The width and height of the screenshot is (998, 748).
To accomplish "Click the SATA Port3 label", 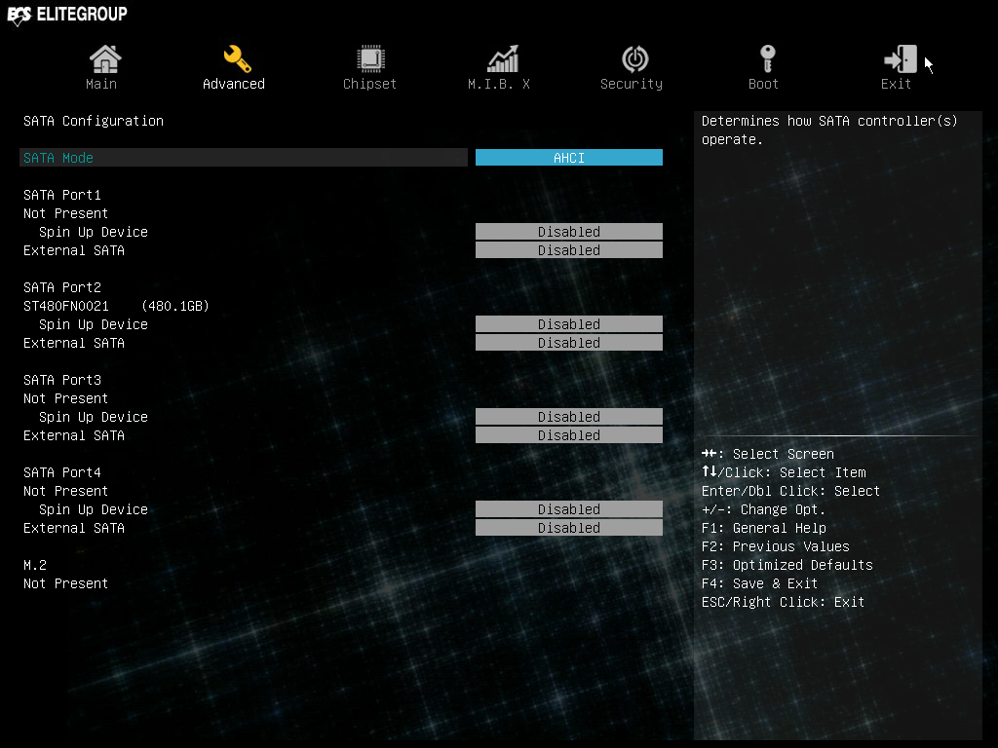I will coord(62,381).
